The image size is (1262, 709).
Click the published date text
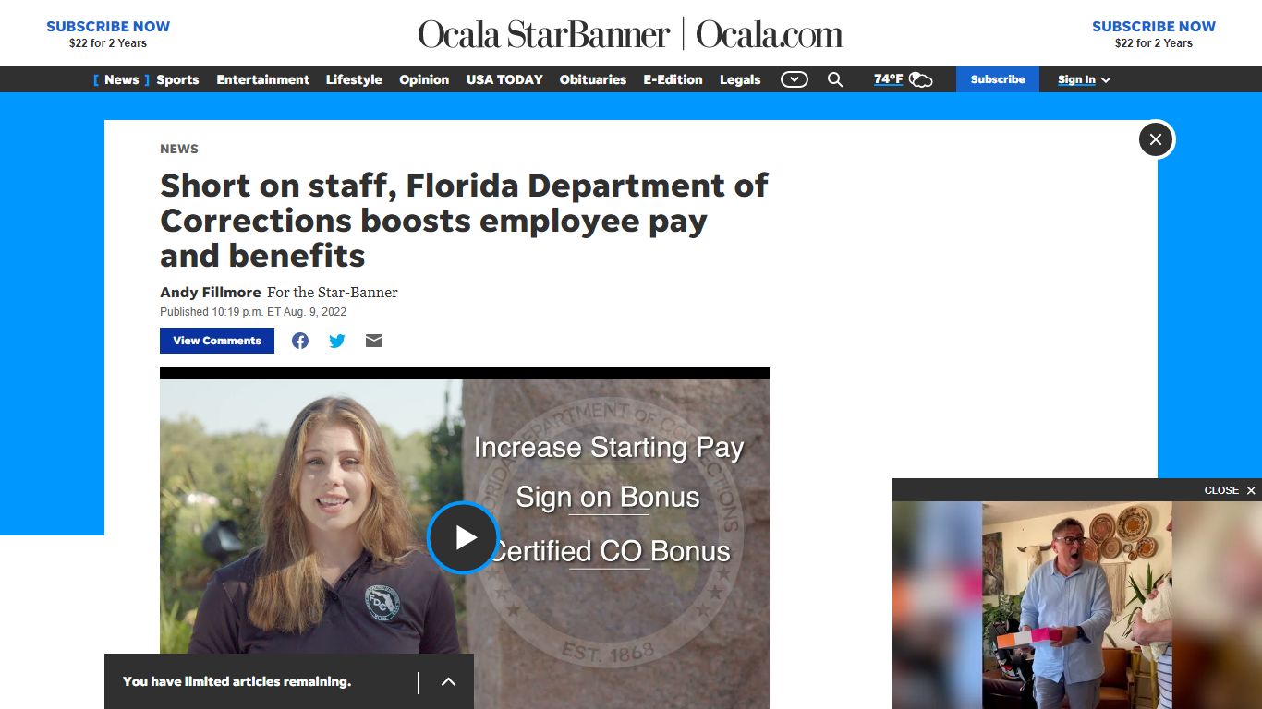253,312
